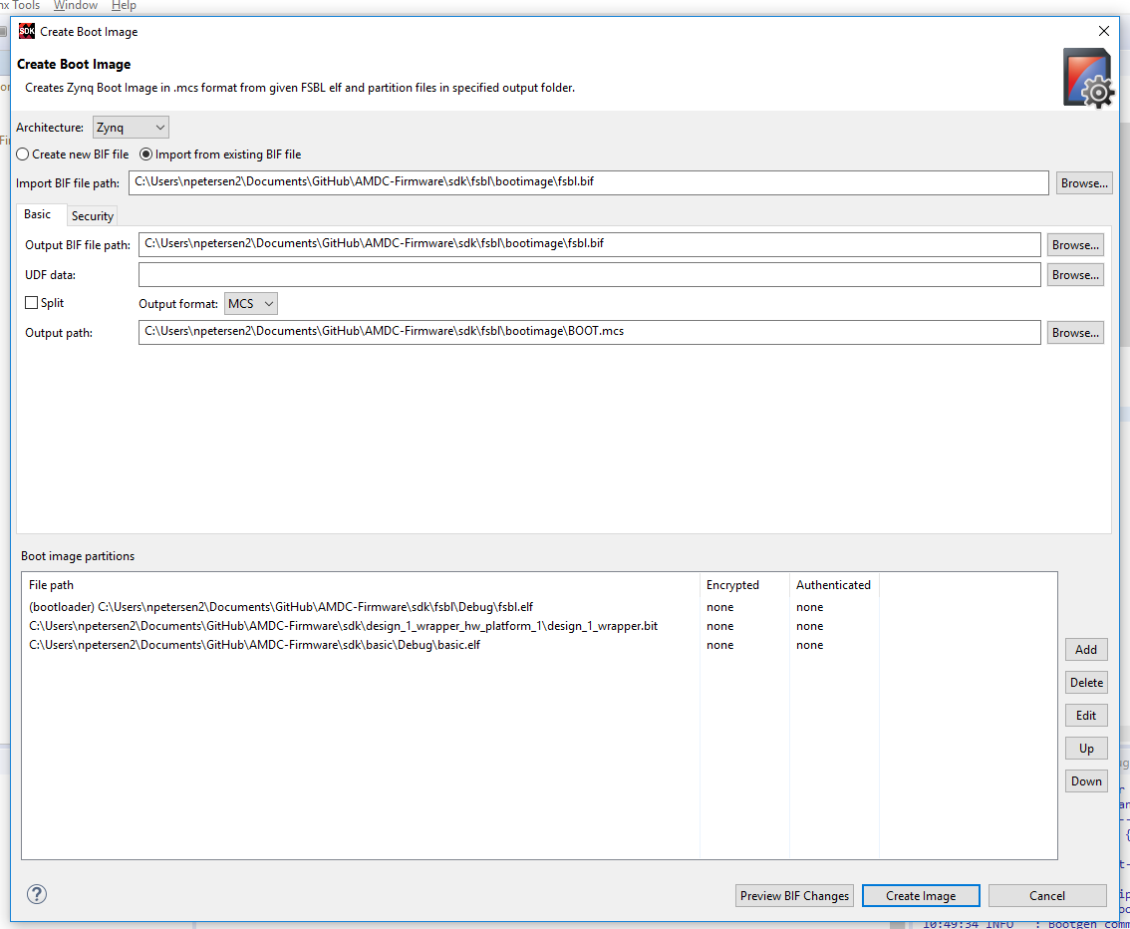This screenshot has width=1130, height=929.
Task: Click the File path column header
Action: 361,584
